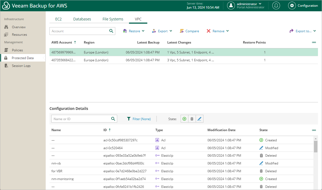The image size is (322, 190).
Task: Open Session Logs in sidebar
Action: click(x=21, y=66)
